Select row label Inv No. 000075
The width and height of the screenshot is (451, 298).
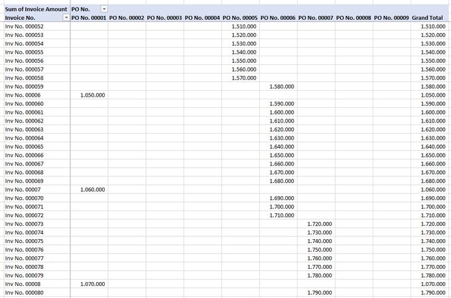point(24,241)
